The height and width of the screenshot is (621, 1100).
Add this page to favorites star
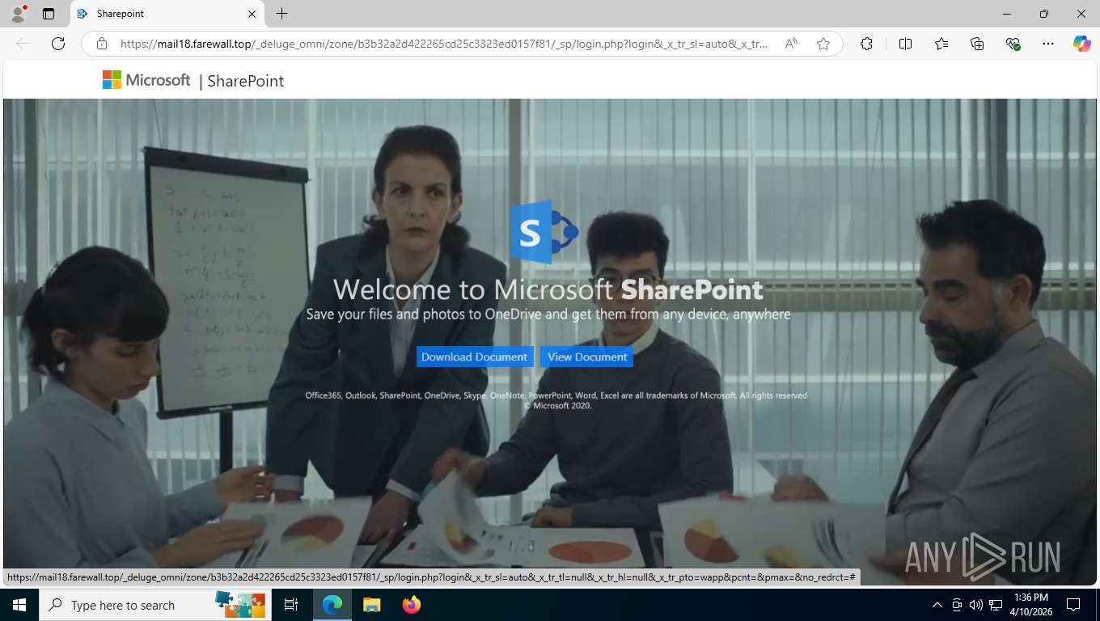pyautogui.click(x=823, y=44)
